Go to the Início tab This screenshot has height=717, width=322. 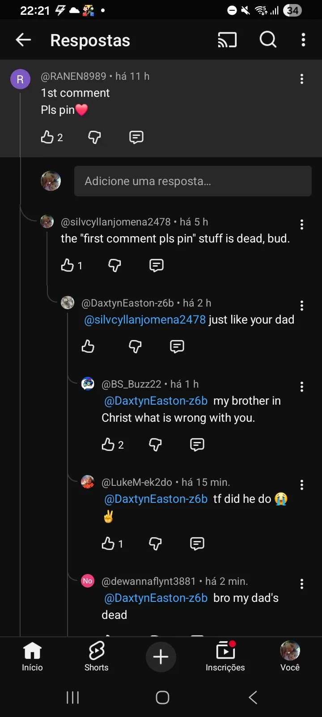[32, 656]
